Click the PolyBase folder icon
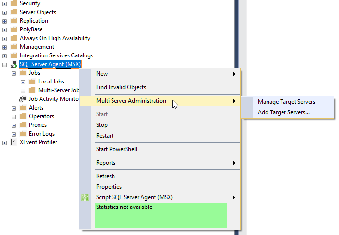The height and width of the screenshot is (235, 339). (14, 29)
